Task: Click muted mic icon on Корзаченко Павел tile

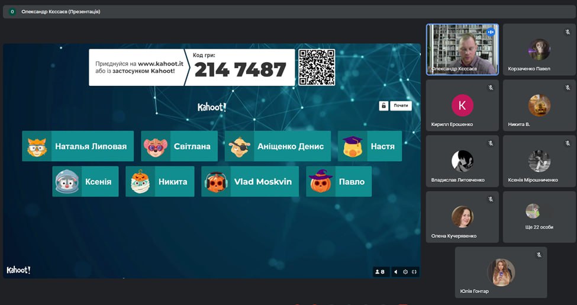Action: tap(568, 32)
